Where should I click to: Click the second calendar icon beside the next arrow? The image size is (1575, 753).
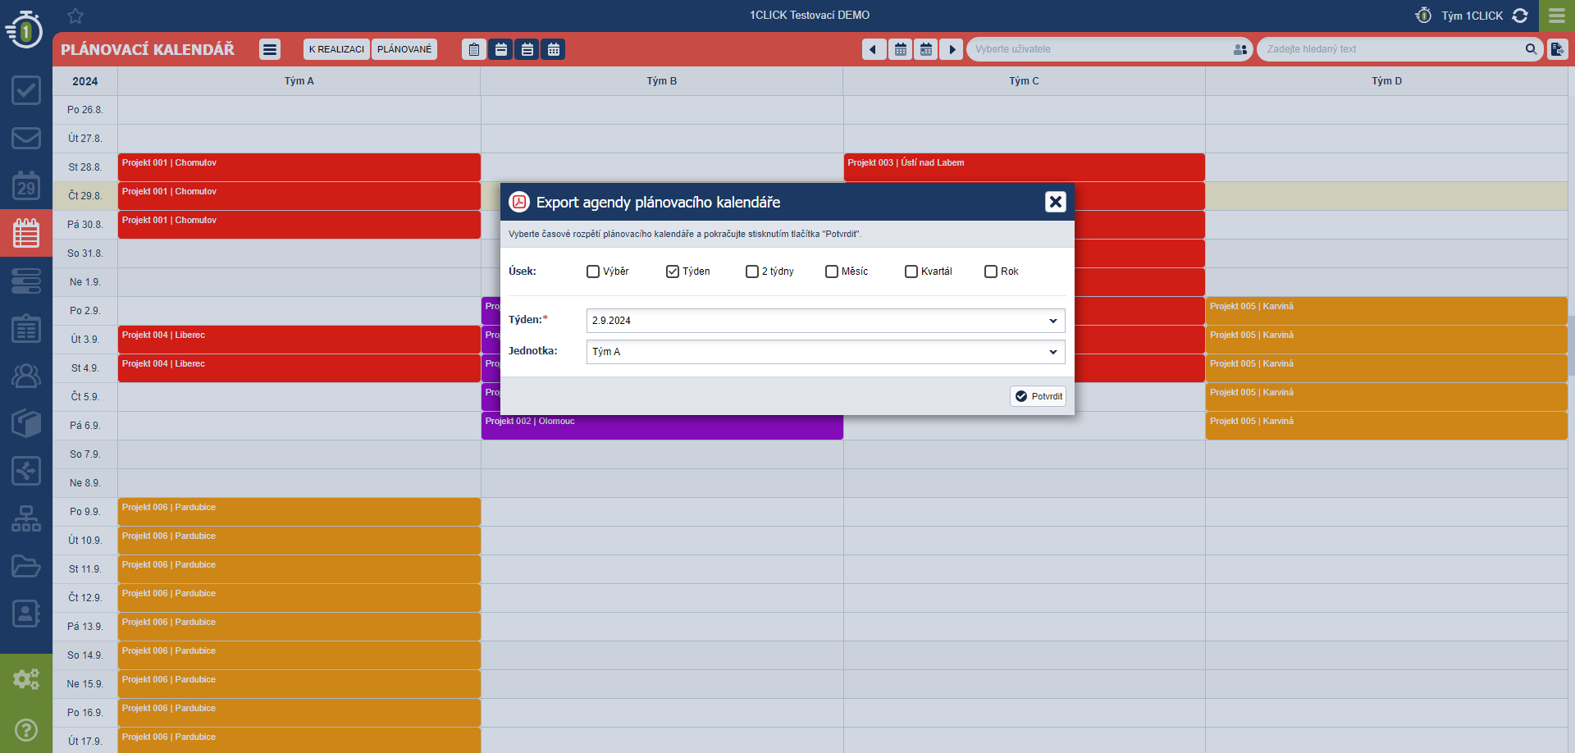pos(926,49)
